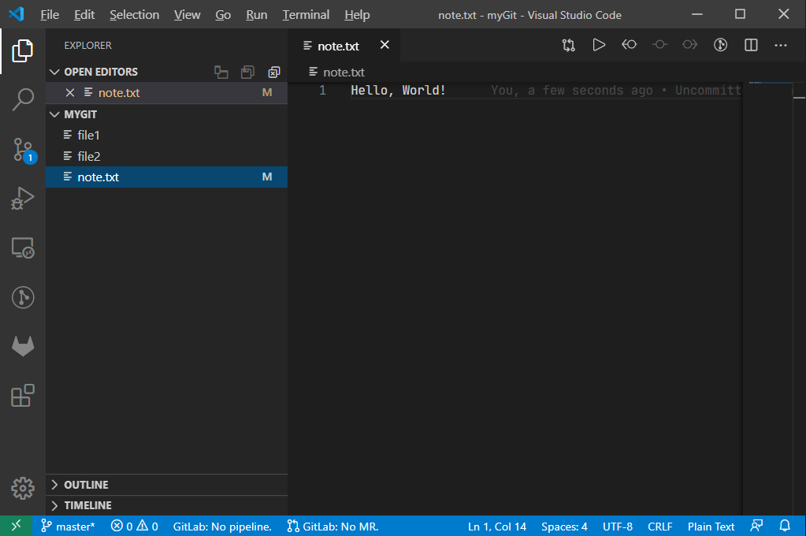Open the Explorer view in activity bar

23,50
